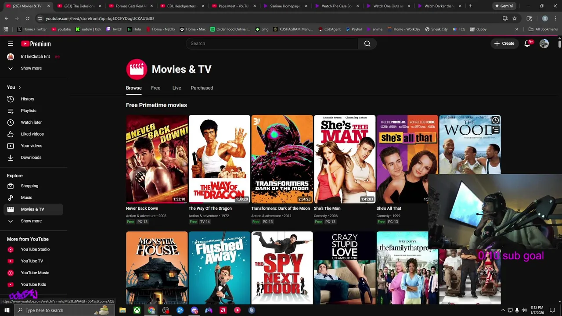The image size is (562, 316).
Task: Open the Gemini button in title bar
Action: click(504, 6)
